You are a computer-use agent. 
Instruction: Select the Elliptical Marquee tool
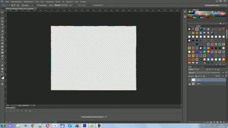(2, 15)
